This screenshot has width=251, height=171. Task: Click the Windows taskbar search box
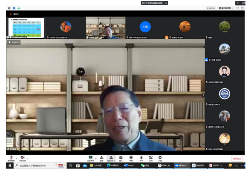pyautogui.click(x=36, y=165)
